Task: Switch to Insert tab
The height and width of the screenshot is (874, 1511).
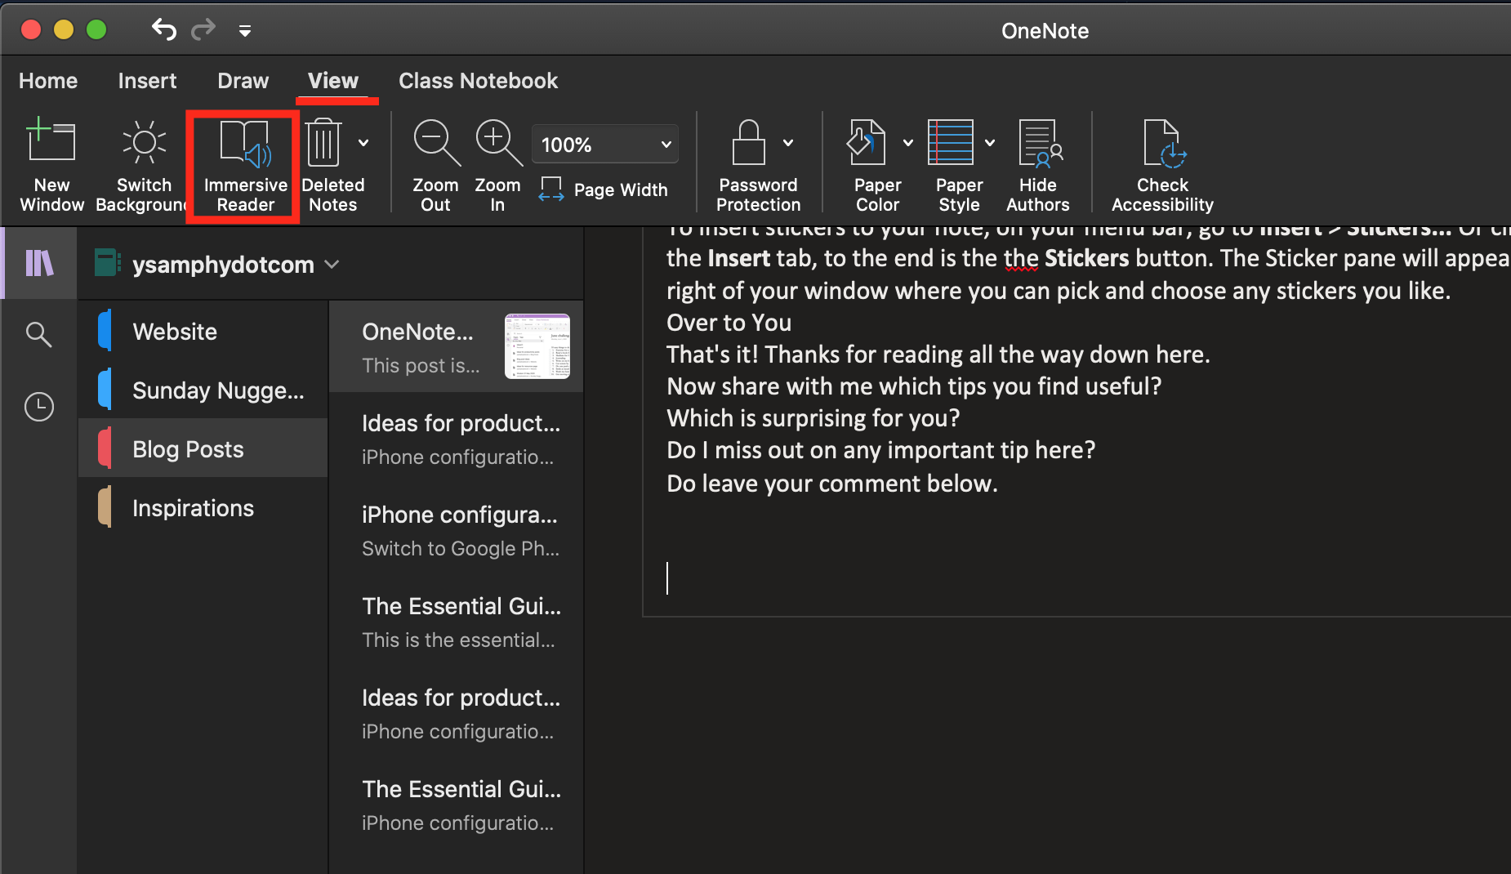Action: tap(147, 81)
